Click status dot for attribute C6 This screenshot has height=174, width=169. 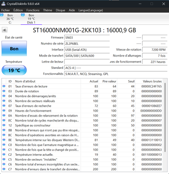coord(4,164)
